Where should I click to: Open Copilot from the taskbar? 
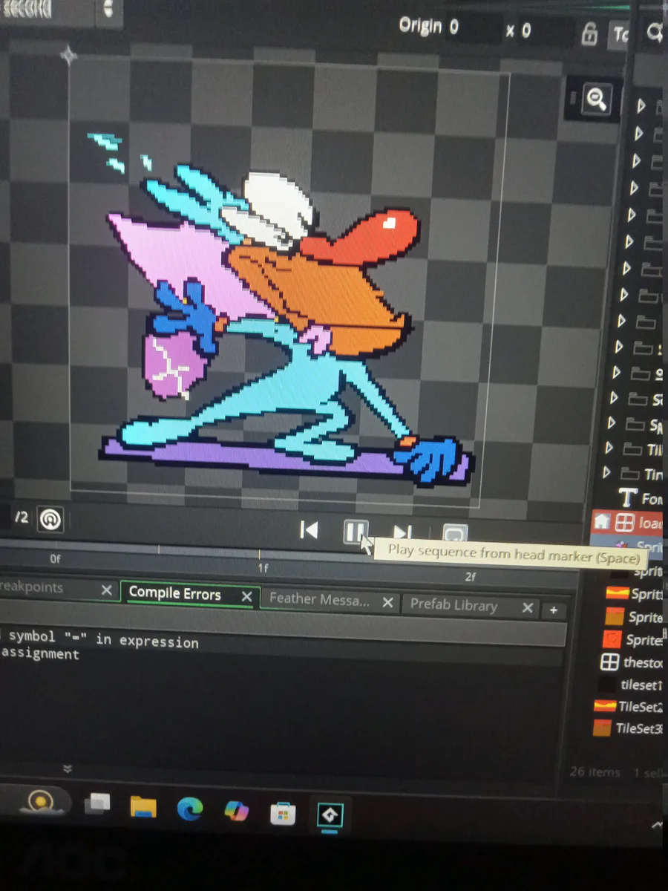point(236,812)
